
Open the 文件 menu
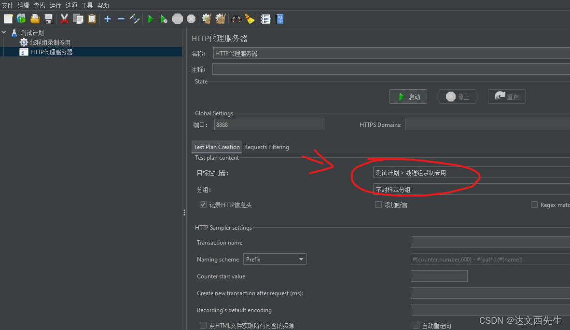[x=8, y=5]
